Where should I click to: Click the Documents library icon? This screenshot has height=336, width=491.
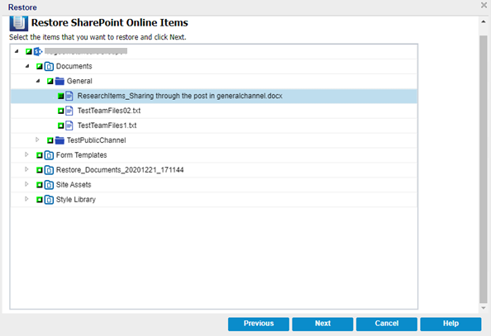[49, 66]
